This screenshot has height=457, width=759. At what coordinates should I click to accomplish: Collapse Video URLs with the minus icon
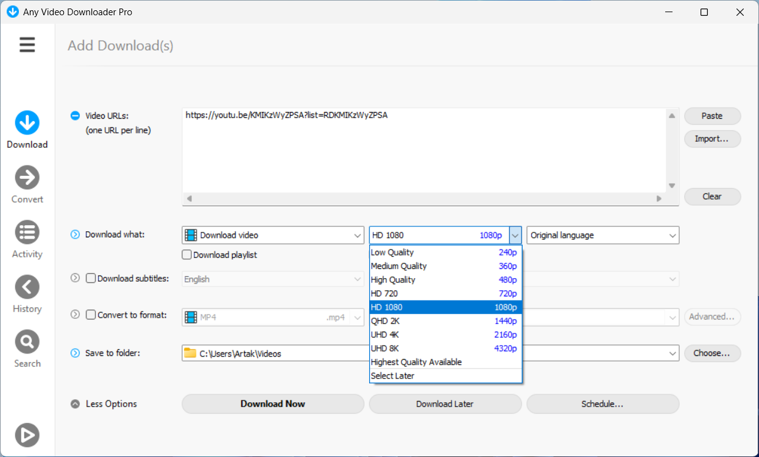(x=76, y=116)
